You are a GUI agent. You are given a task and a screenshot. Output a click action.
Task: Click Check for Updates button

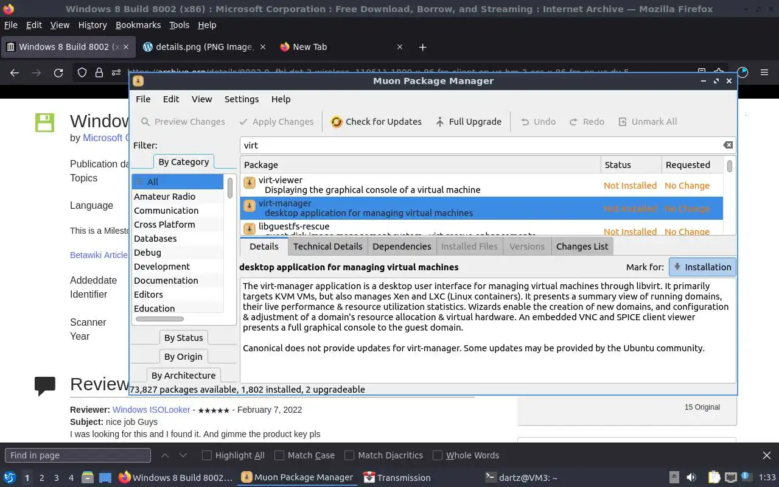pos(376,122)
